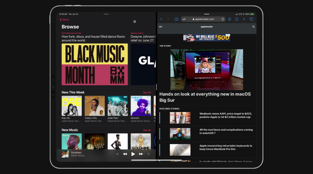Open the Lamb of God album cover
The width and height of the screenshot is (313, 174).
[95, 141]
